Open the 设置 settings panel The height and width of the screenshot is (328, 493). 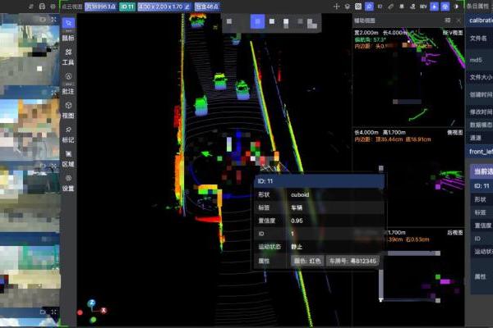pos(68,182)
